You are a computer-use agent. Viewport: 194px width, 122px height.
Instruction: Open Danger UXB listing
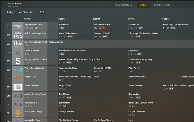pos(41,79)
